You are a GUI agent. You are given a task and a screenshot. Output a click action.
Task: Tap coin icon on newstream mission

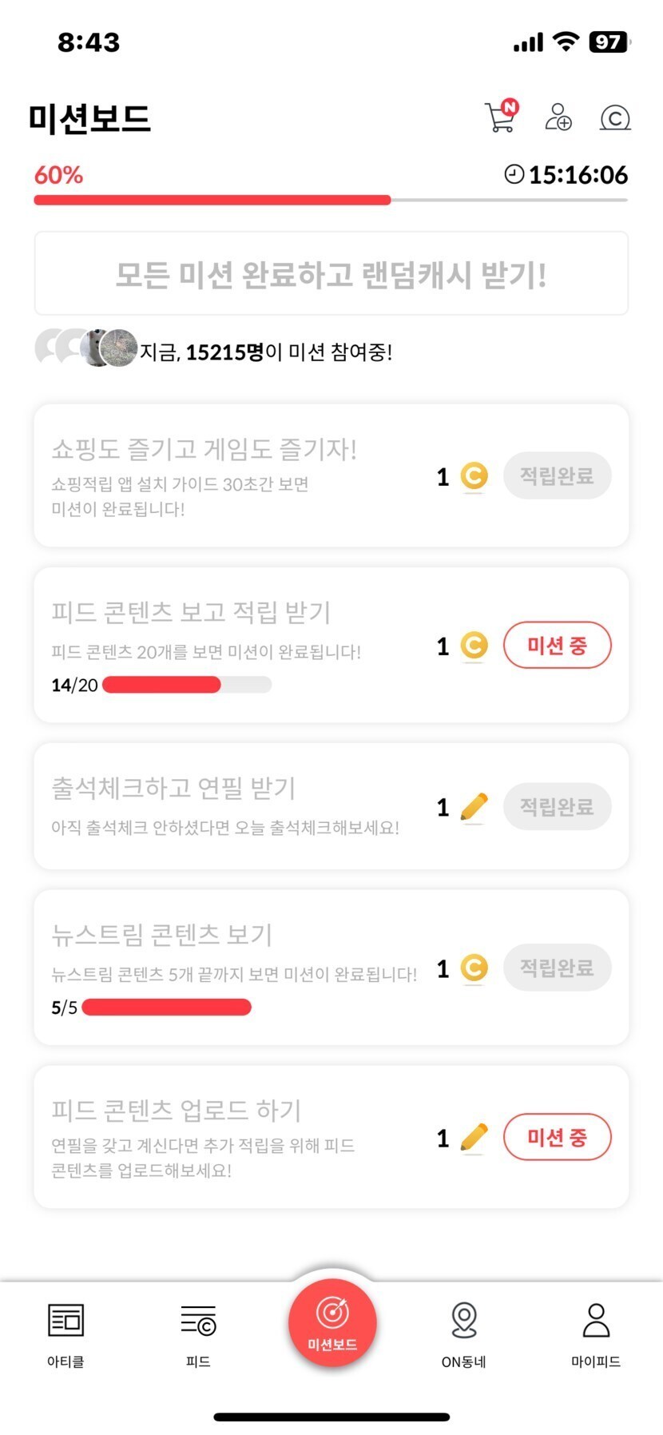pos(474,968)
